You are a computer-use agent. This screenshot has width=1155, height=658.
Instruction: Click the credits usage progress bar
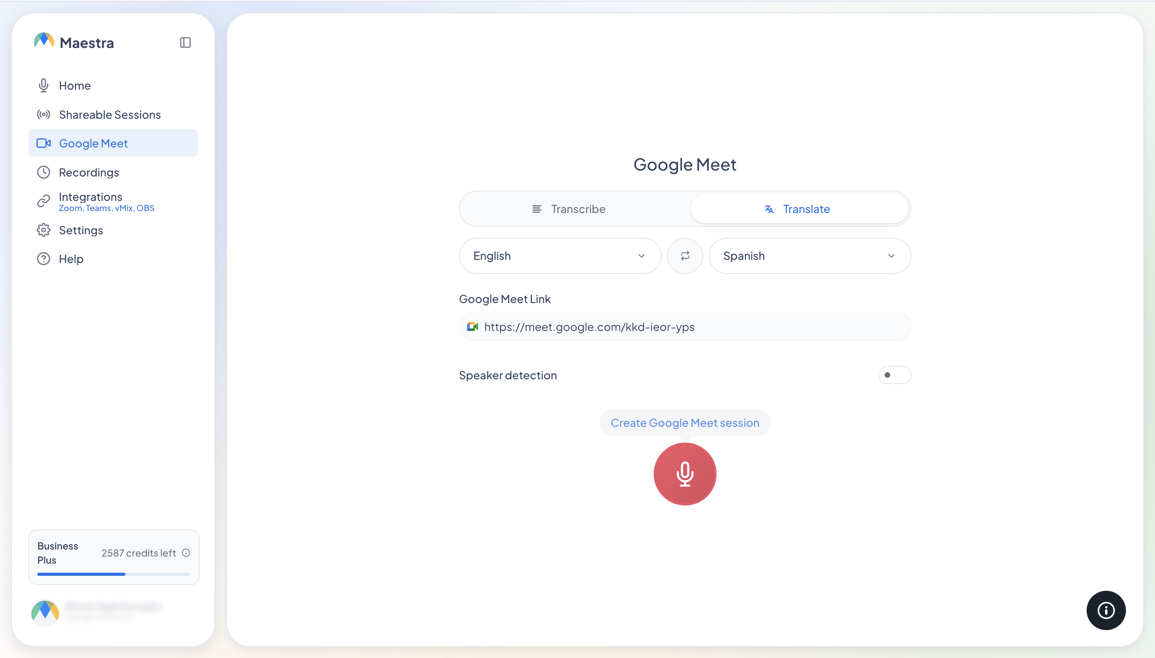click(x=114, y=574)
